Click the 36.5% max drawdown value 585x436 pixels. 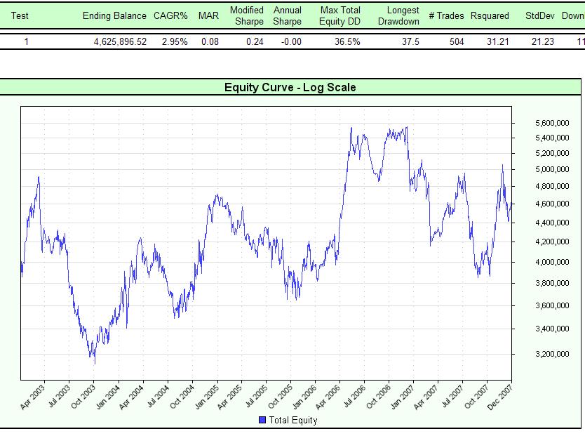pos(347,42)
